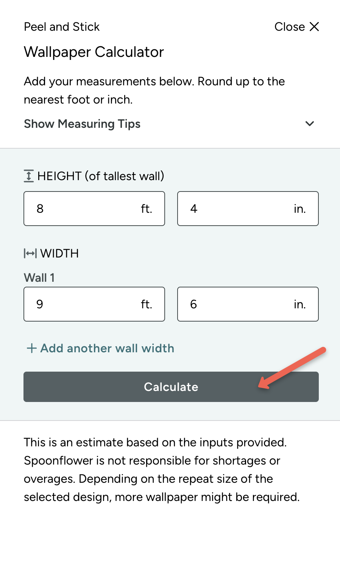The image size is (340, 562).
Task: Click the plus icon for another wall
Action: (32, 348)
